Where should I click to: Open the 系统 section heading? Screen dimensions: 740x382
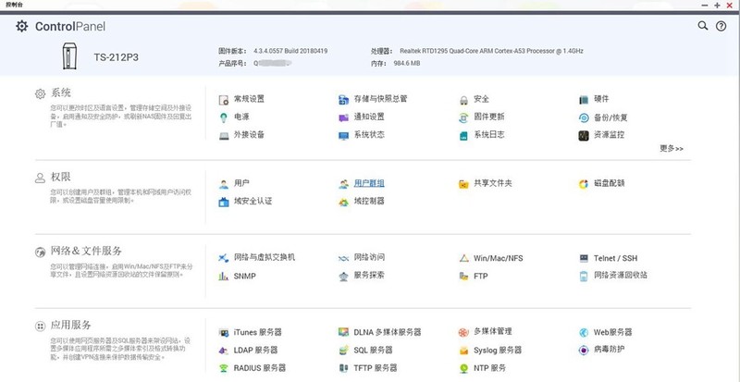61,92
